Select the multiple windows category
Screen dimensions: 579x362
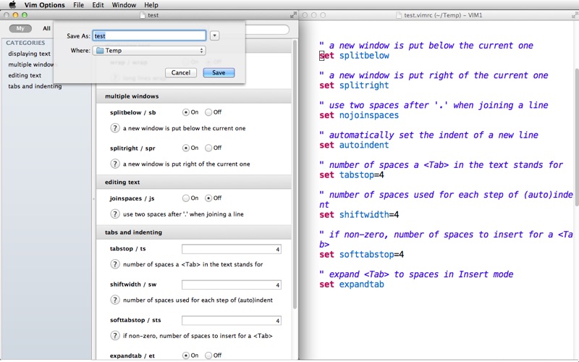[33, 64]
